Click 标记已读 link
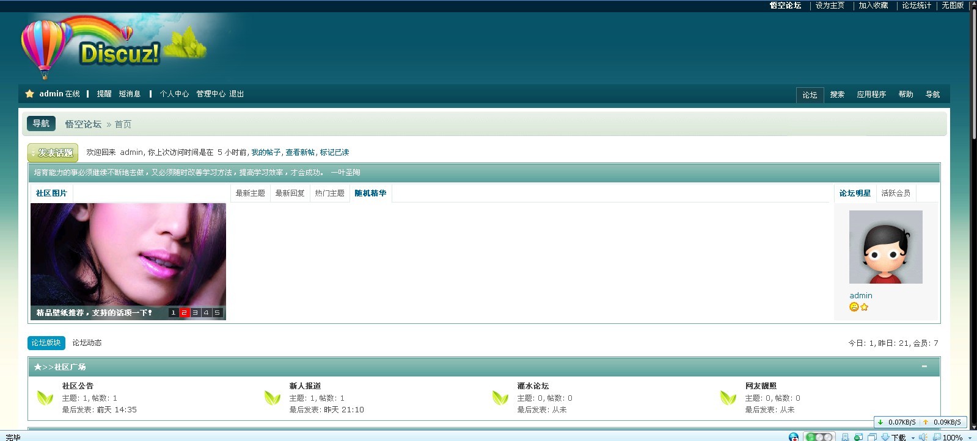Screen dimensions: 977x441 tap(334, 152)
